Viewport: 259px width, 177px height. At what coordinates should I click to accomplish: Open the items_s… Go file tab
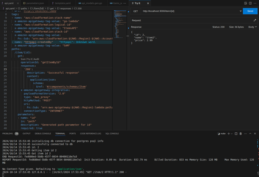pyautogui.click(x=116, y=3)
